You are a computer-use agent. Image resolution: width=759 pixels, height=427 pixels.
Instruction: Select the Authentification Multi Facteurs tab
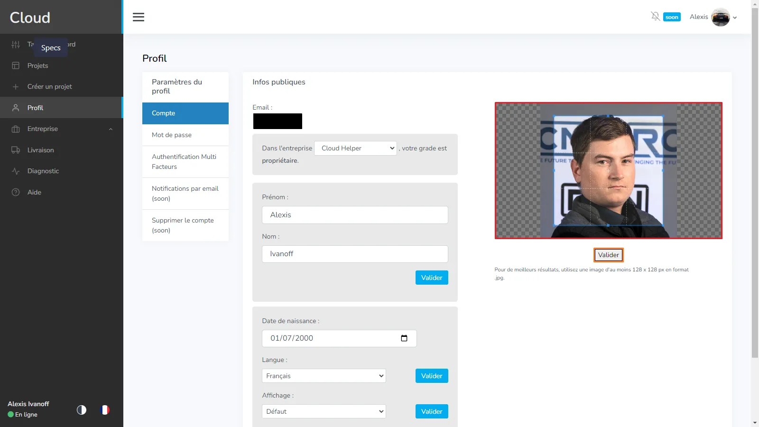tap(185, 162)
